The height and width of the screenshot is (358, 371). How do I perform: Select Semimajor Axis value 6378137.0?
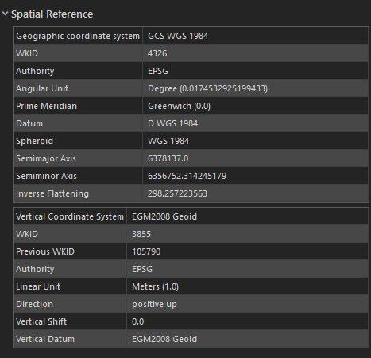point(168,158)
